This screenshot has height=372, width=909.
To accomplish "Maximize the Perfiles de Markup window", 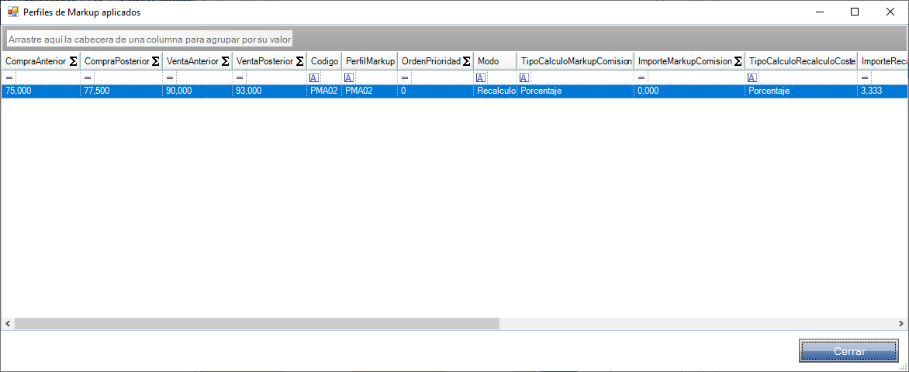I will (855, 12).
